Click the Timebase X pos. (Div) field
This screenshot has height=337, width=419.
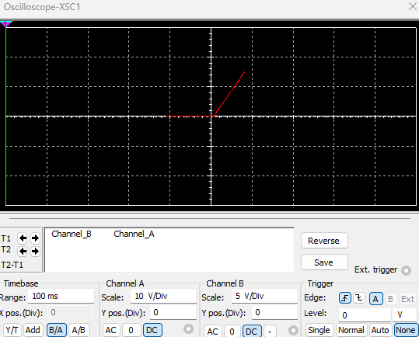(71, 312)
